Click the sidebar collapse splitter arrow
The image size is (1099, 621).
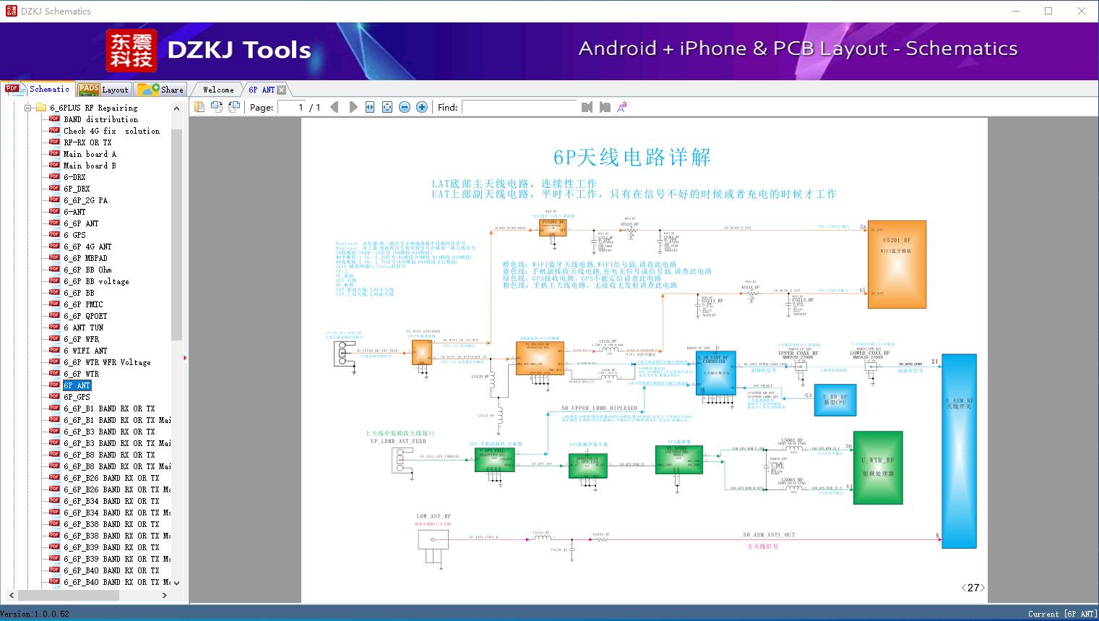pyautogui.click(x=185, y=357)
